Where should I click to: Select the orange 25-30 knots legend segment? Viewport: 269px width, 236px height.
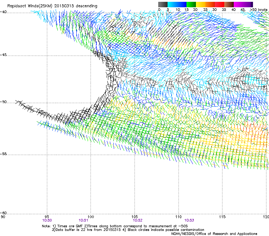tap(210, 4)
